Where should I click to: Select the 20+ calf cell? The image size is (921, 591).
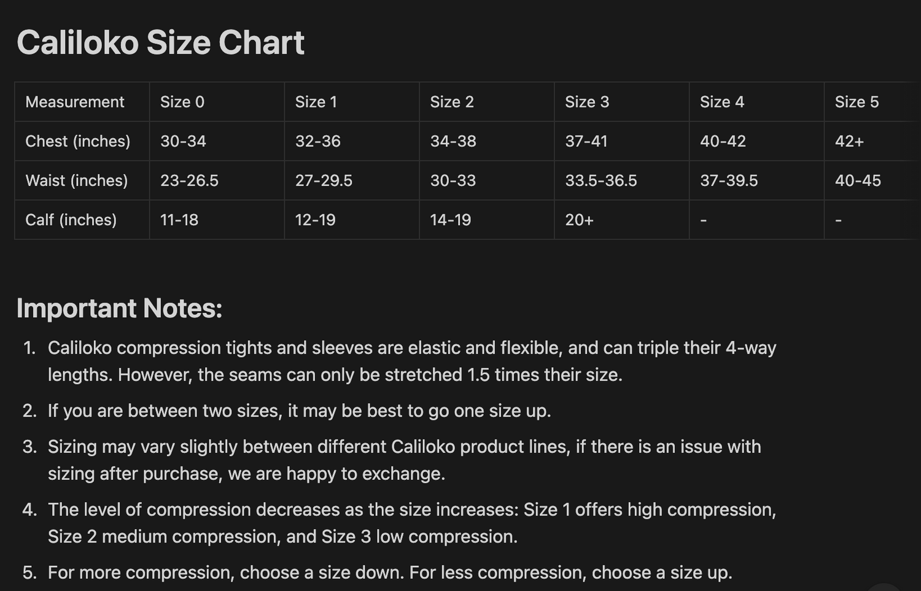[x=580, y=220]
